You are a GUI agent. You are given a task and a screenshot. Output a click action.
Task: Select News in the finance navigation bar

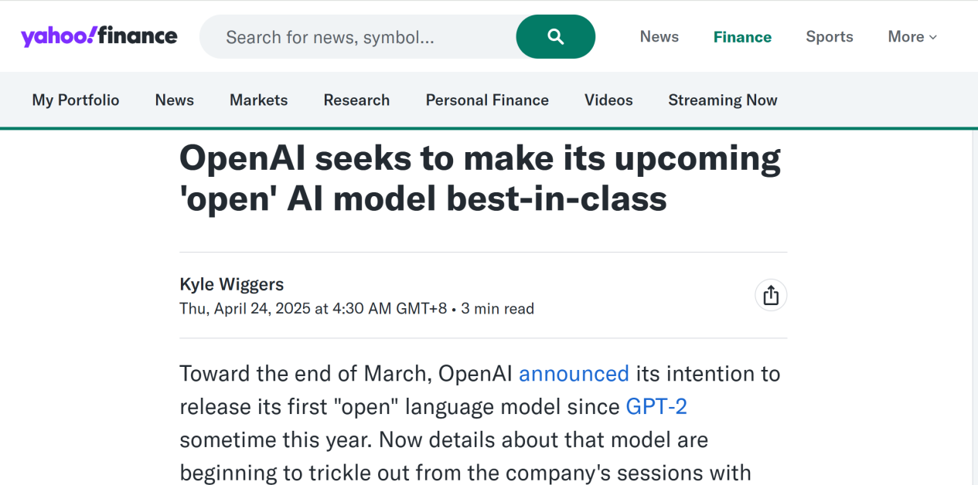[175, 100]
